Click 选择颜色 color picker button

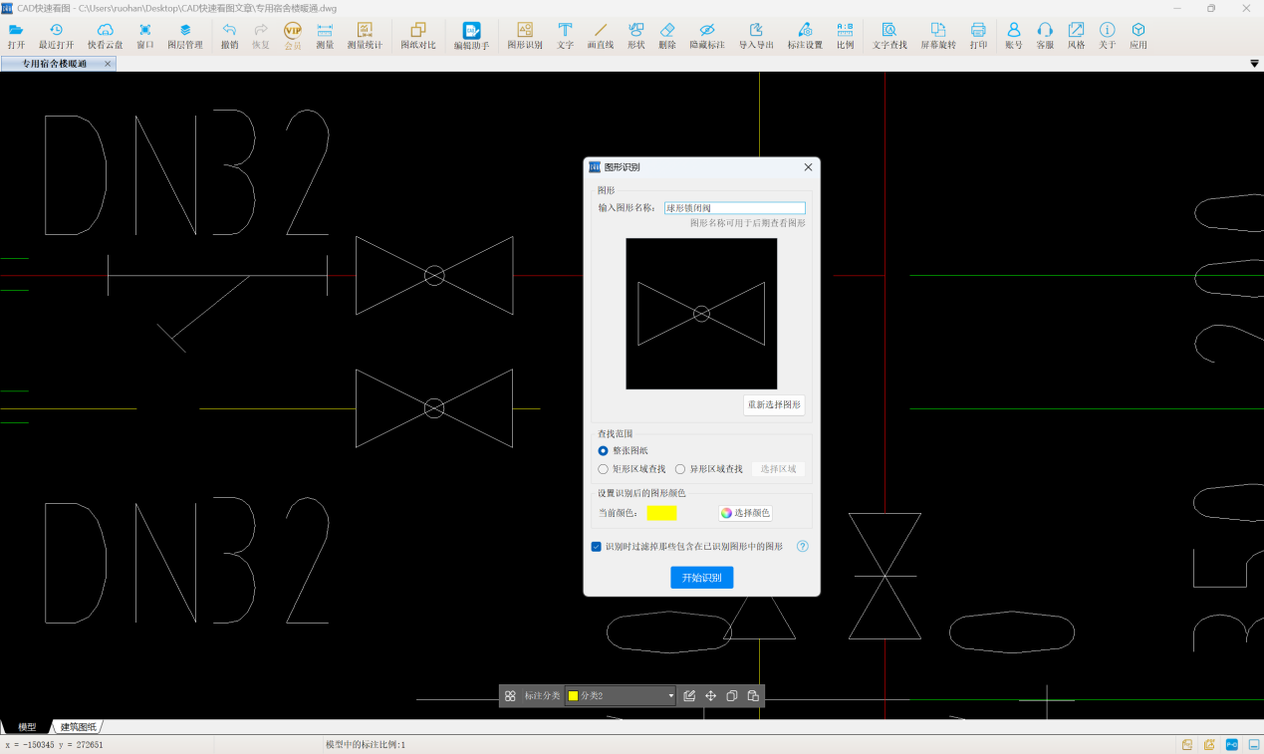pyautogui.click(x=745, y=513)
